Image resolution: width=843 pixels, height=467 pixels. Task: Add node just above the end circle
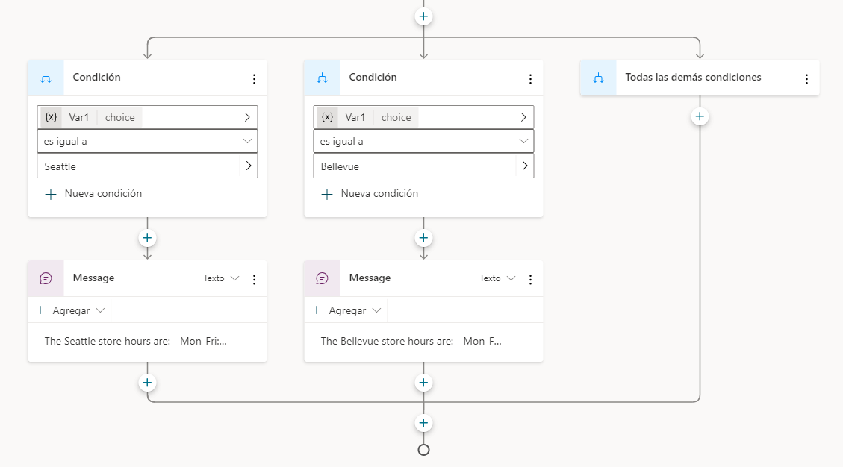[x=423, y=423]
